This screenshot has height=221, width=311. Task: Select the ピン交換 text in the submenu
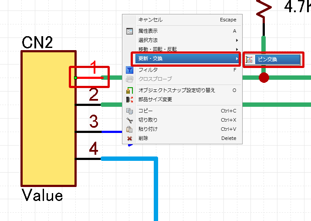pyautogui.click(x=267, y=59)
